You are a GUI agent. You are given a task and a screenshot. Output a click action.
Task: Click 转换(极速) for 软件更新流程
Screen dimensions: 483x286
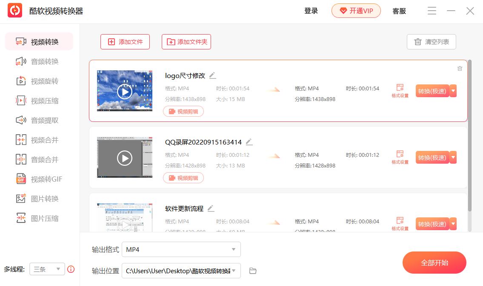[x=432, y=224]
